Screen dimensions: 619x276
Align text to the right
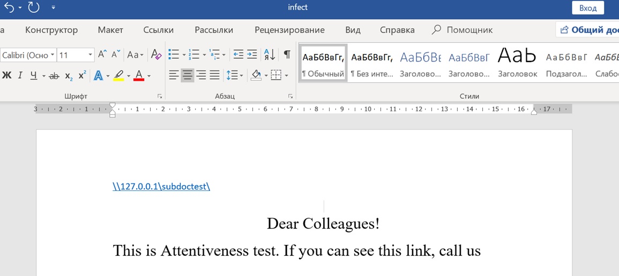coord(202,75)
